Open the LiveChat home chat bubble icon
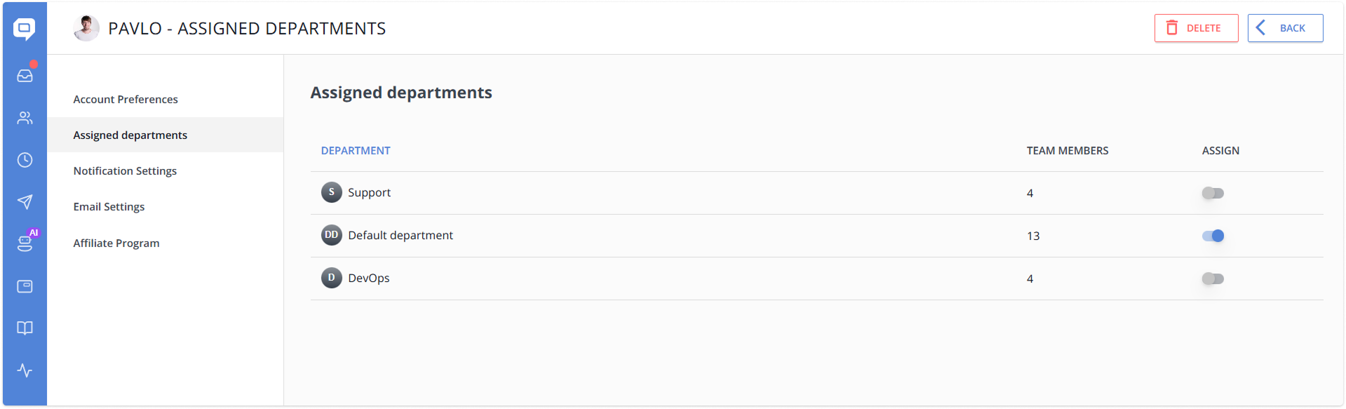 tap(25, 29)
